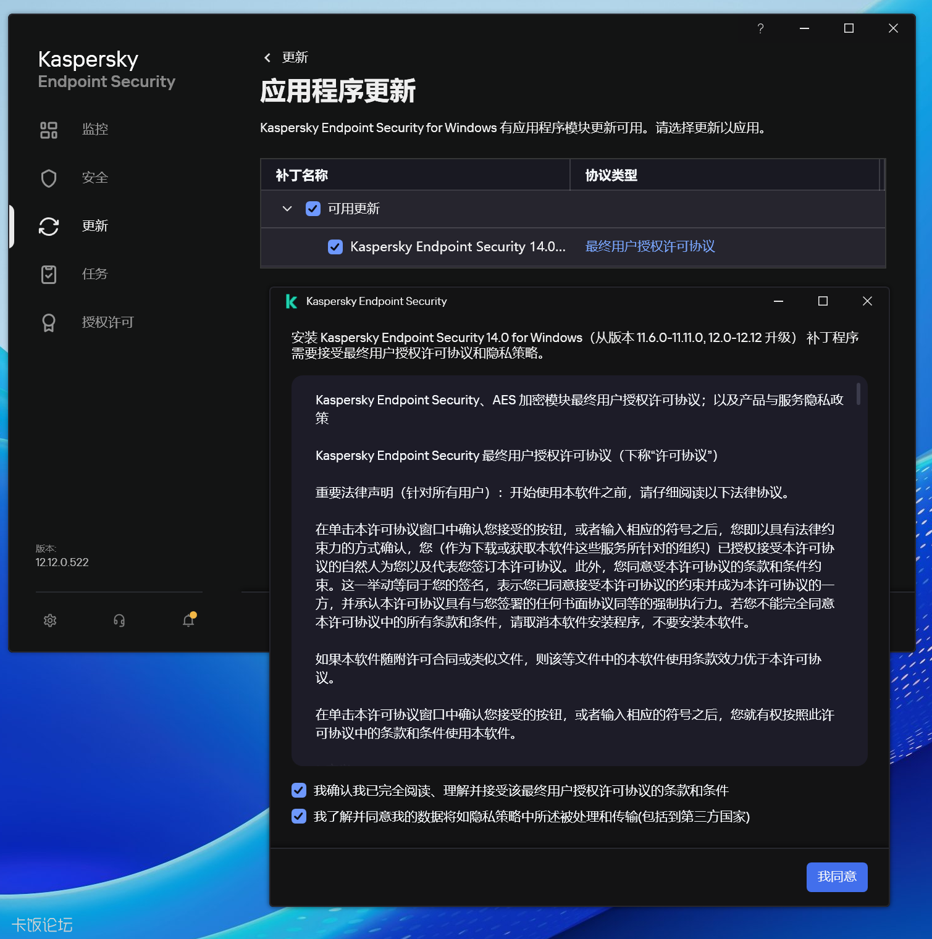
Task: Click the 我同意 button
Action: pos(837,877)
